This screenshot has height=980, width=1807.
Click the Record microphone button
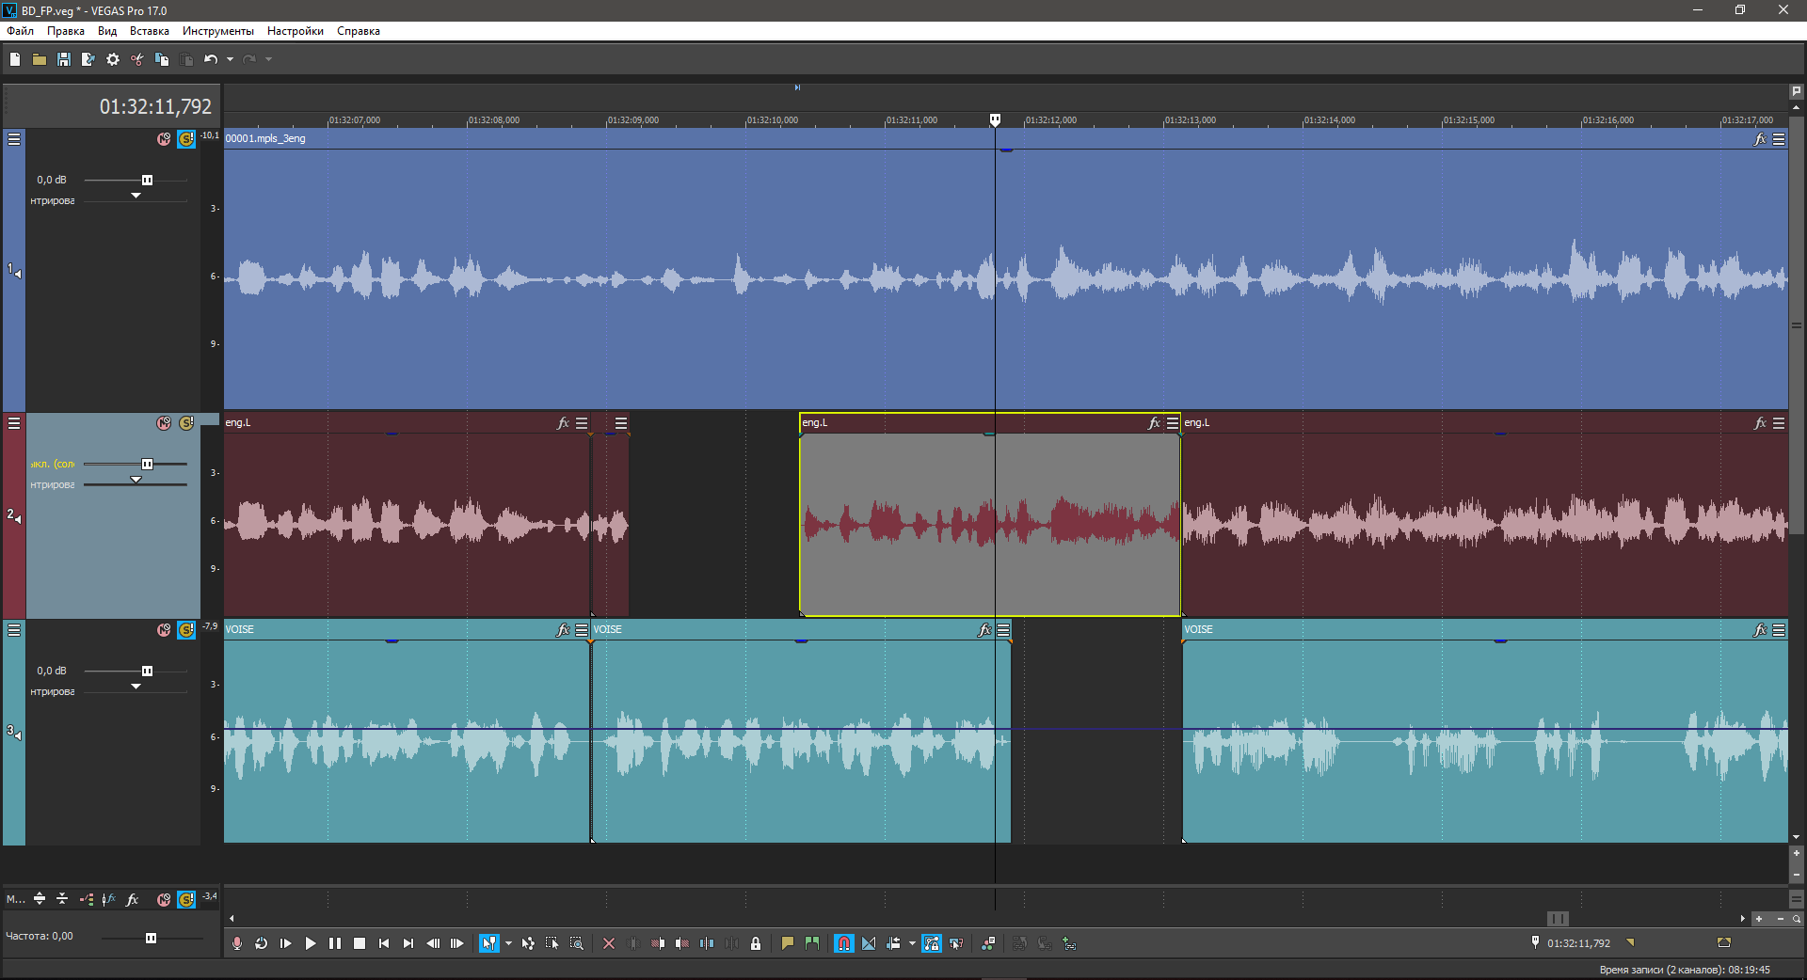237,943
